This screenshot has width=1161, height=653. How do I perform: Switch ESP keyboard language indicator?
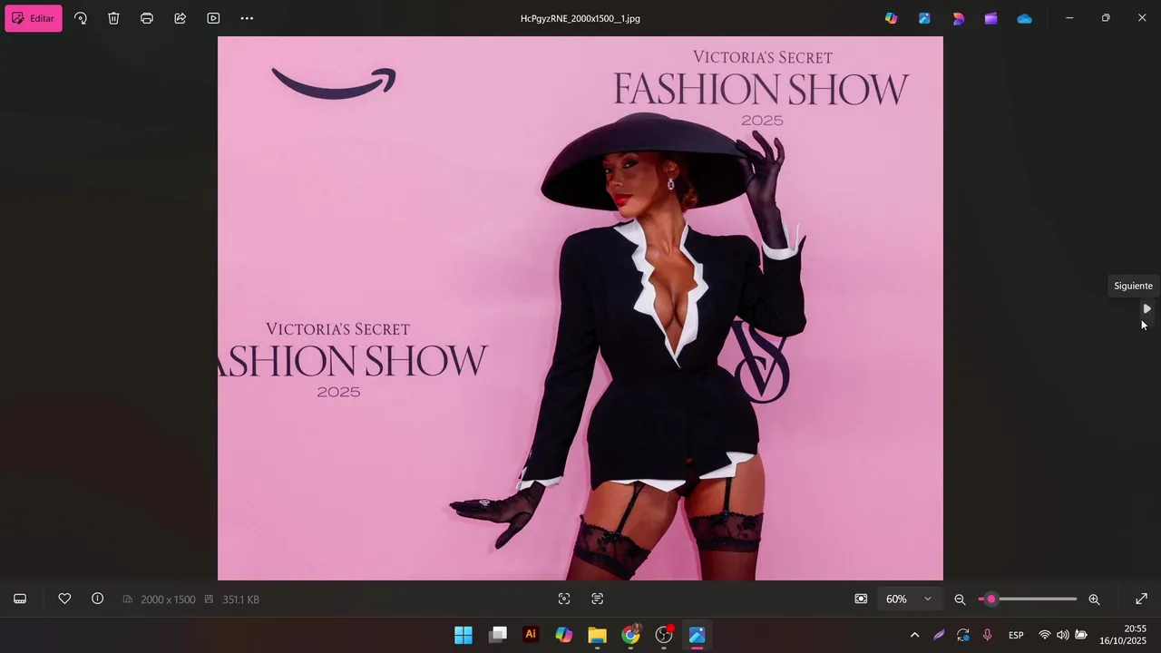point(1017,635)
